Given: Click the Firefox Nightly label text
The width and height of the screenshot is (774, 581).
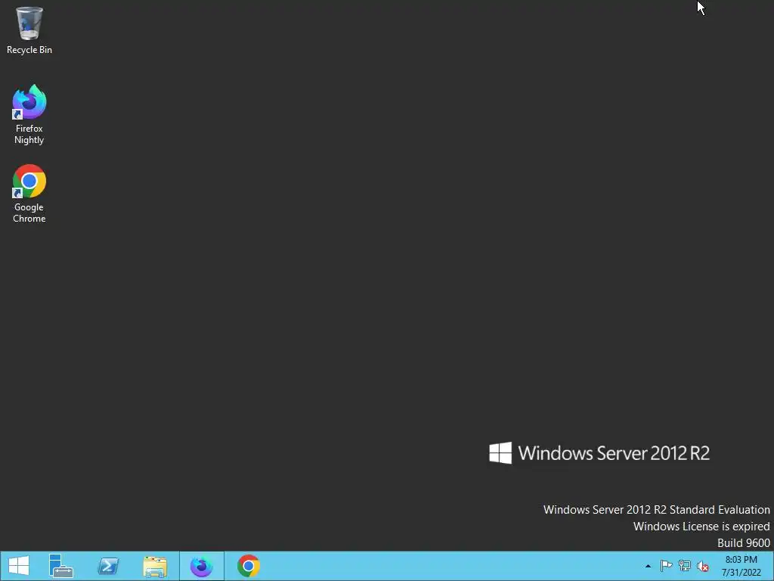Looking at the screenshot, I should [x=29, y=134].
